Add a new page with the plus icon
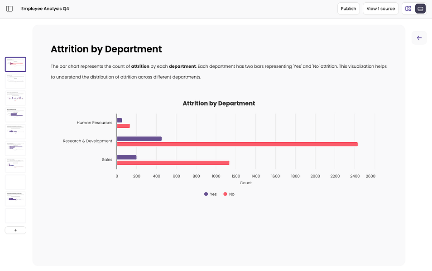This screenshot has width=432, height=271. [15, 230]
